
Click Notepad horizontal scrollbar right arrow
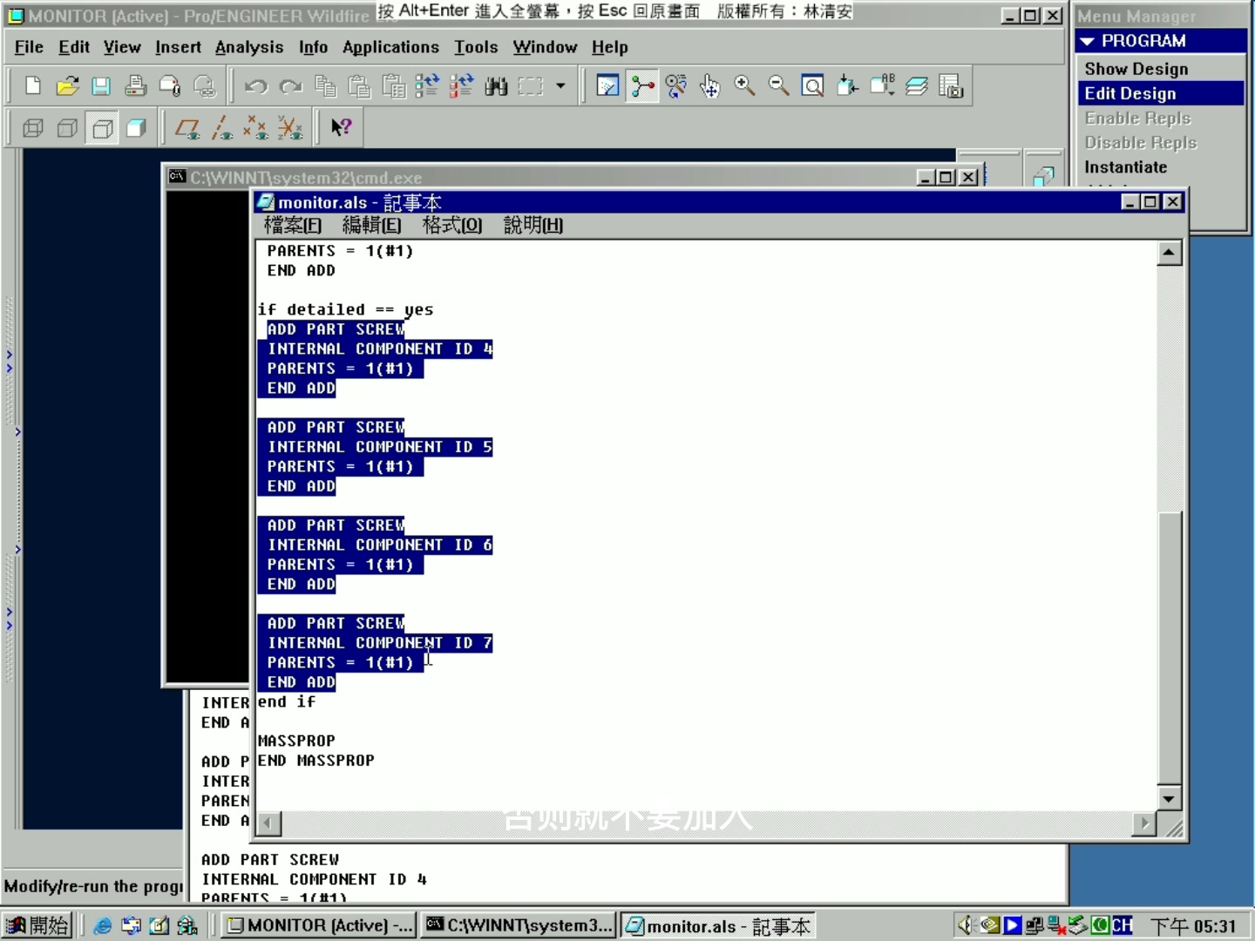(x=1144, y=822)
